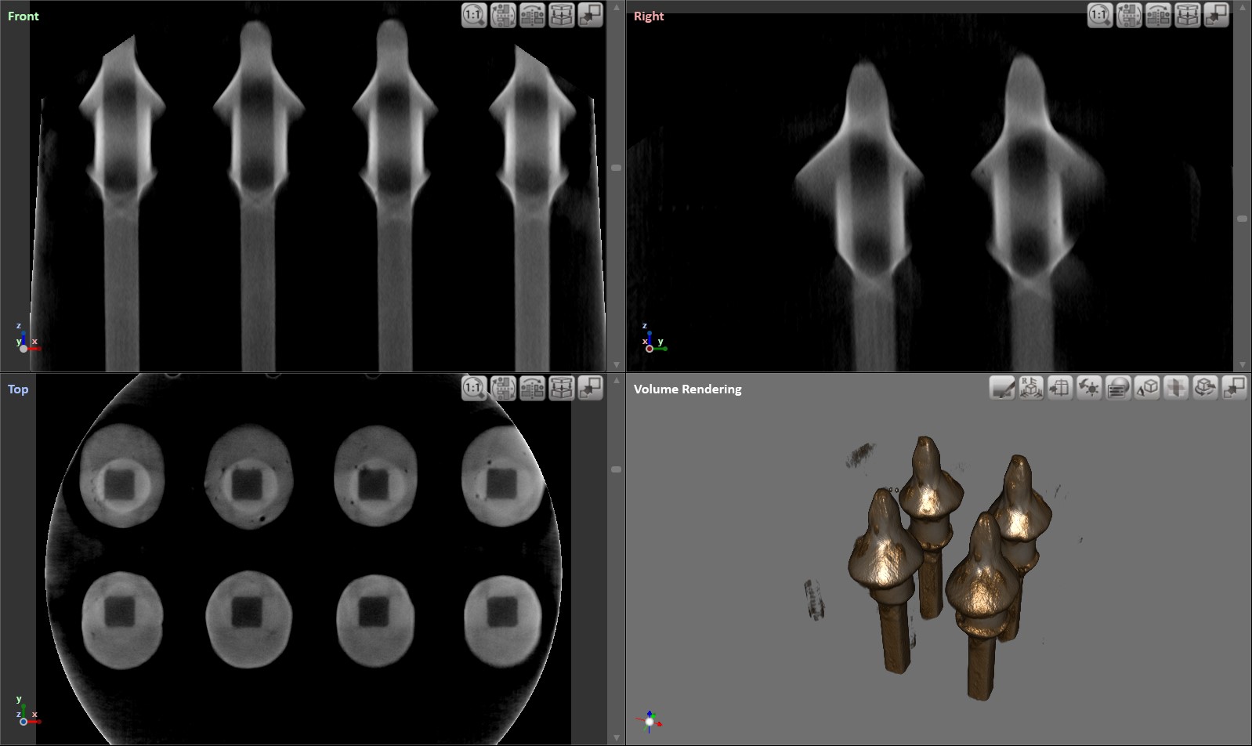The height and width of the screenshot is (746, 1252).
Task: Maximize the Right view pane
Action: point(1216,16)
